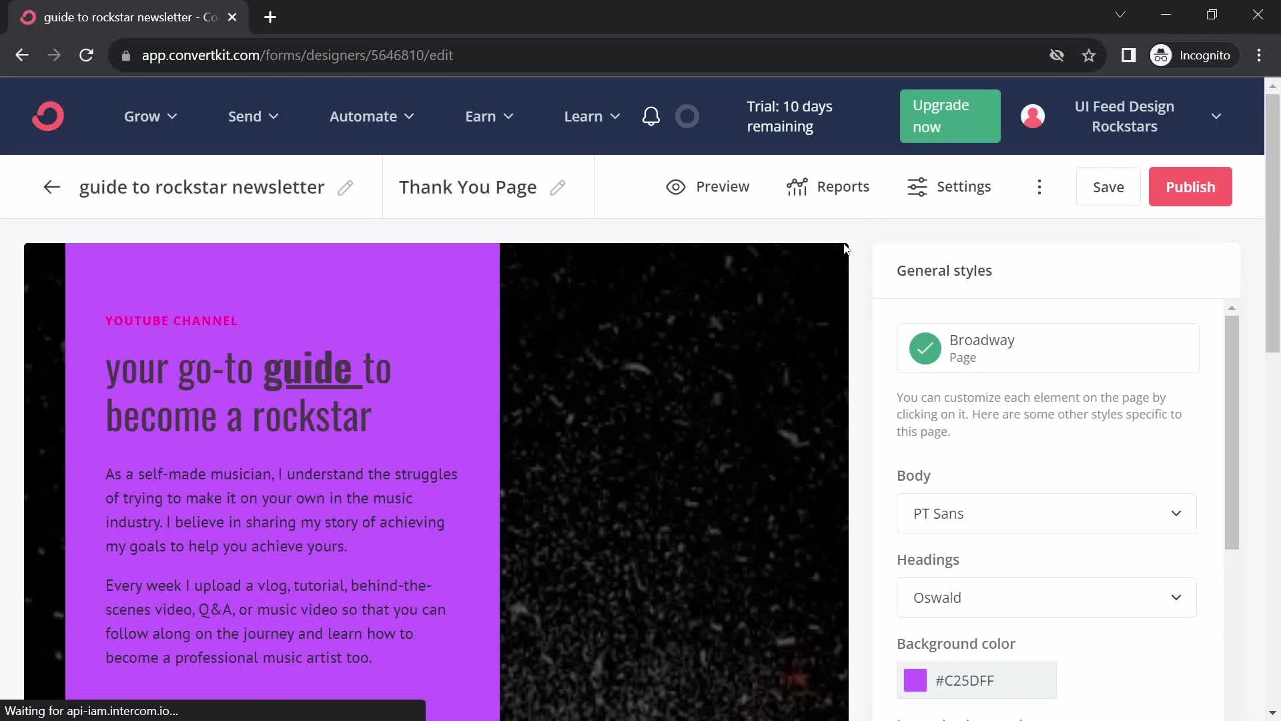The image size is (1281, 721).
Task: Click the Upgrade now button
Action: click(x=950, y=115)
